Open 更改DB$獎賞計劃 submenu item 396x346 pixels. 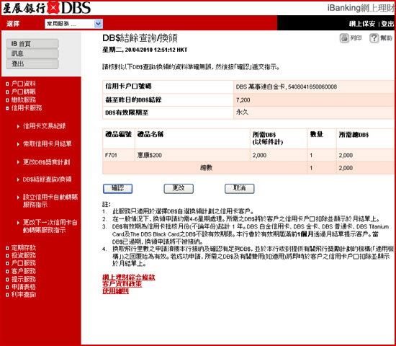tap(47, 162)
